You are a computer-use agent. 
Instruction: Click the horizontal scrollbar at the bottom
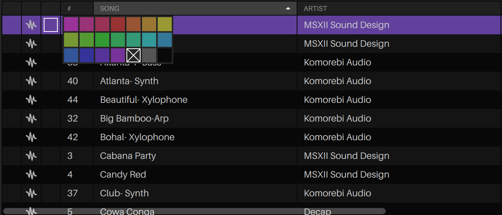click(194, 211)
